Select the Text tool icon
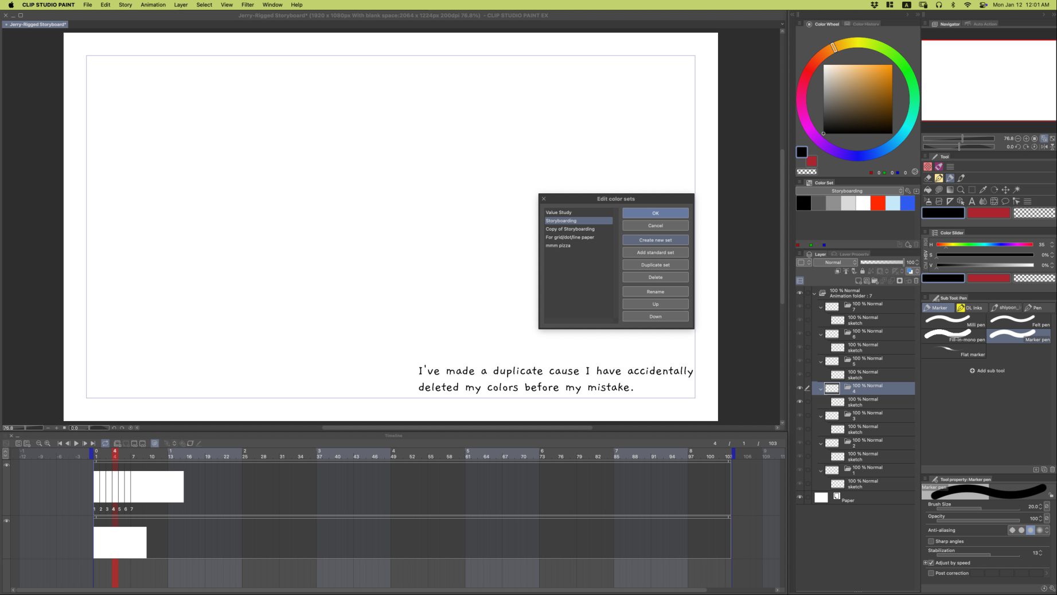Screen dimensions: 1057x595 tap(972, 201)
